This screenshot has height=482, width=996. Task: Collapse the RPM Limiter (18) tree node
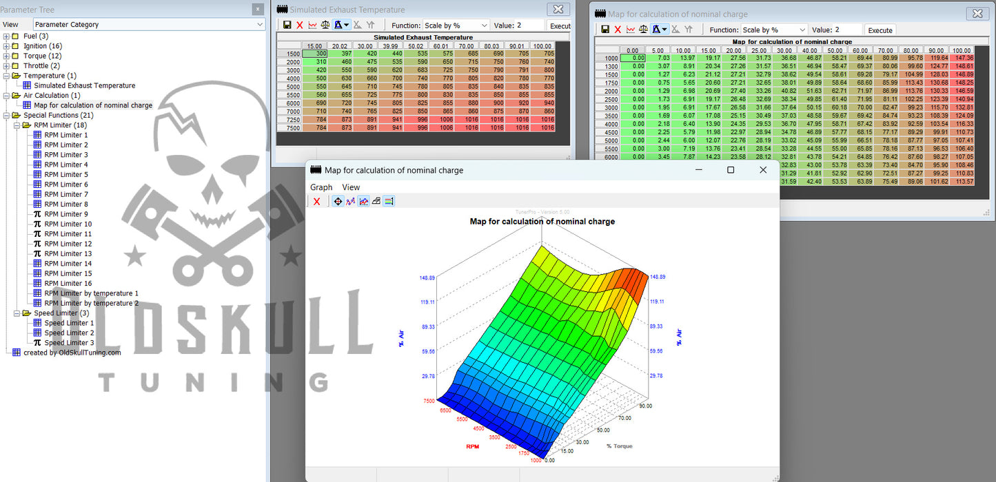coord(17,125)
